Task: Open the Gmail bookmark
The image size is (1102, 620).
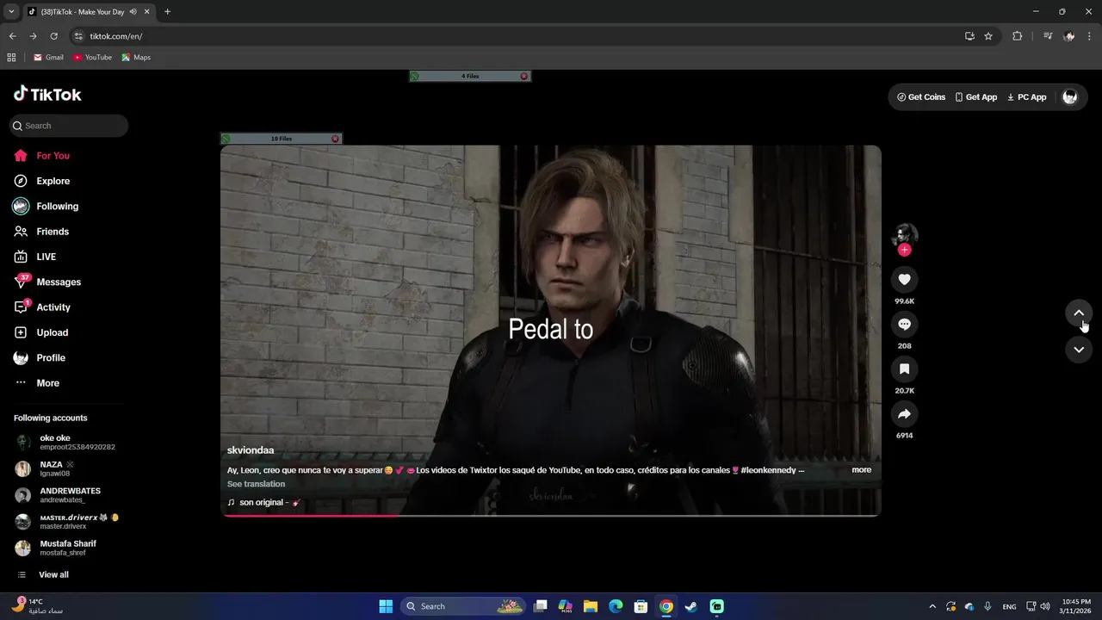Action: pos(48,58)
